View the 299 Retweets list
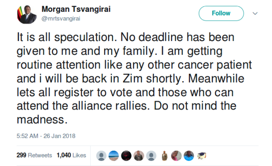Viewport: 272px width, 166px height. pyautogui.click(x=35, y=155)
